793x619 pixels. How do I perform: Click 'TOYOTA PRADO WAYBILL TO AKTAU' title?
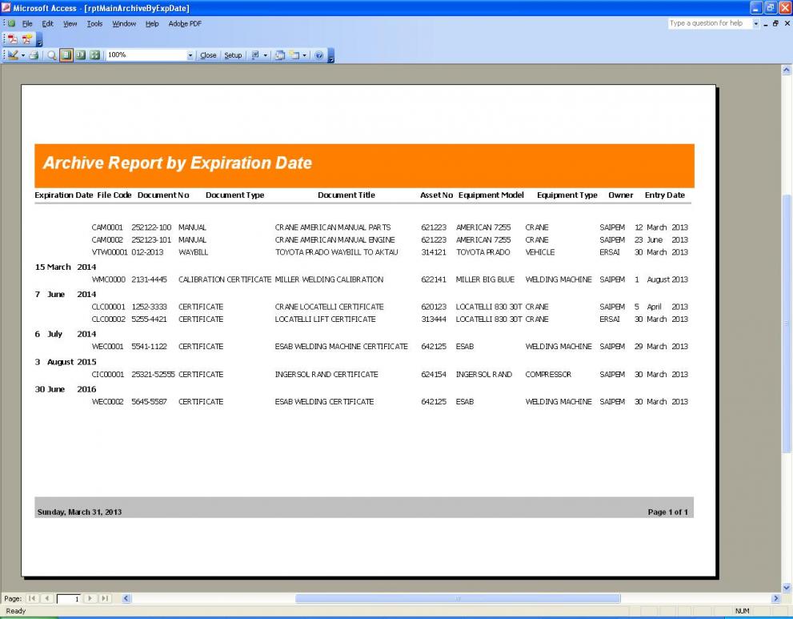point(336,252)
